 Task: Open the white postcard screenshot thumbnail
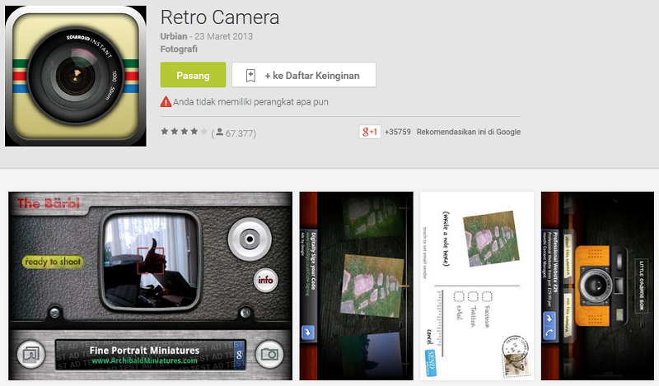[477, 286]
